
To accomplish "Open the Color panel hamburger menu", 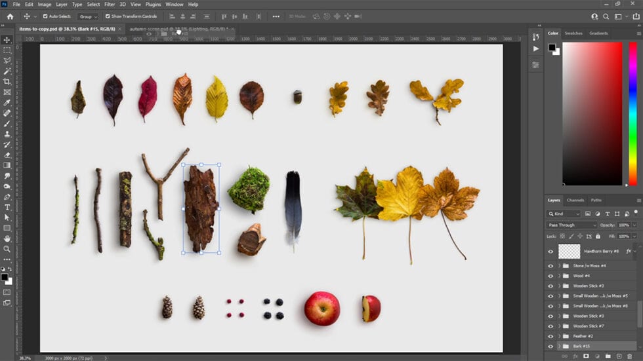I will click(x=638, y=33).
